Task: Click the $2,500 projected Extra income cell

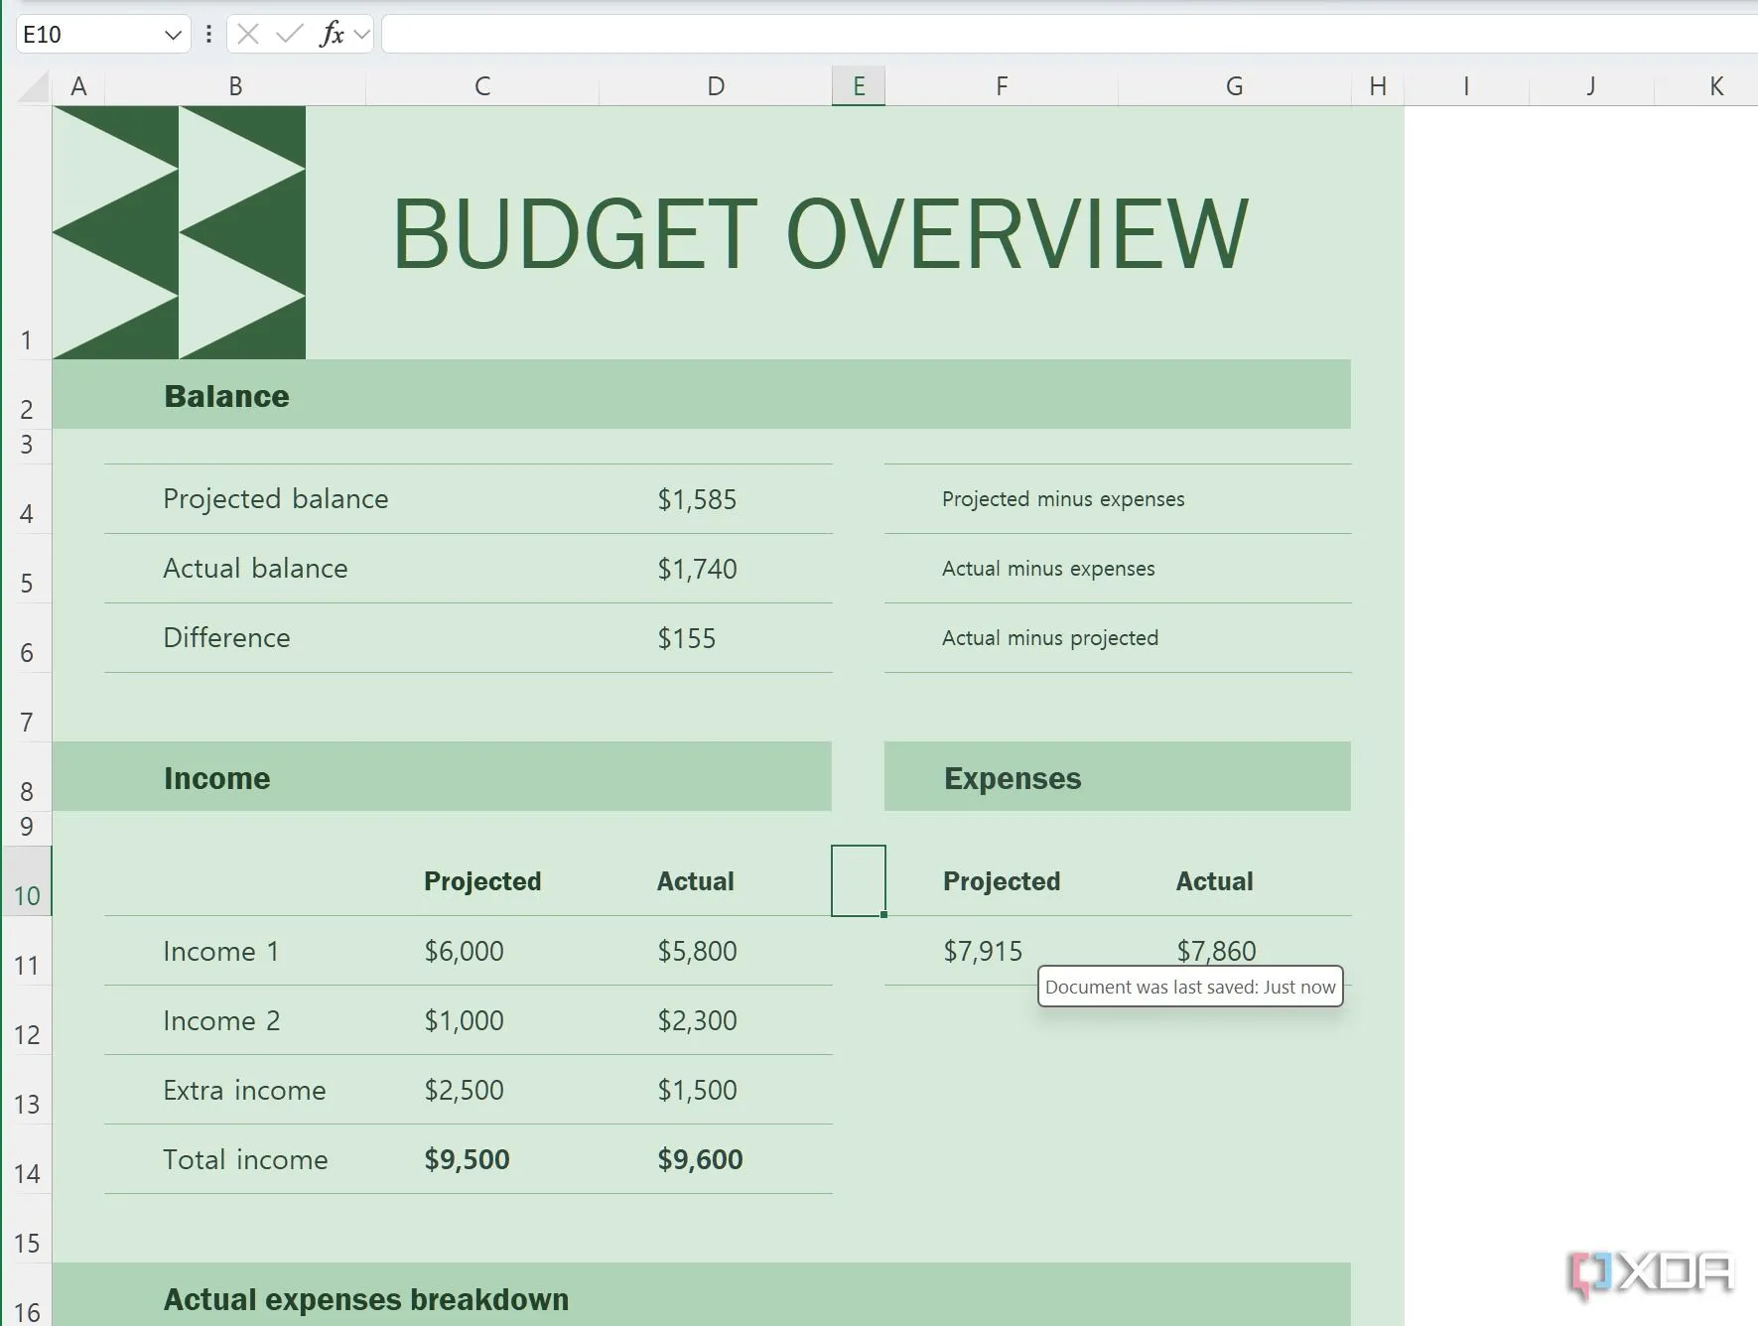Action: tap(464, 1090)
